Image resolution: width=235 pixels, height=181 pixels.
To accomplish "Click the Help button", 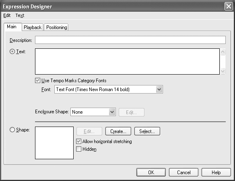I will tap(216, 172).
